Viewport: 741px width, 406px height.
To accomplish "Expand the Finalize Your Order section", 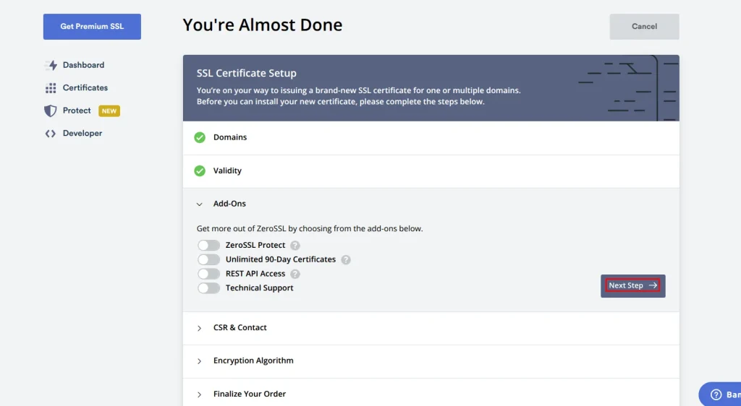I will [x=431, y=393].
